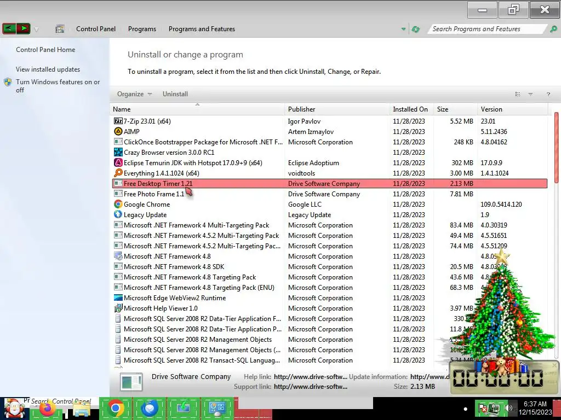Click the Uninstall toolbar button
Viewport: 561px width, 420px height.
175,94
